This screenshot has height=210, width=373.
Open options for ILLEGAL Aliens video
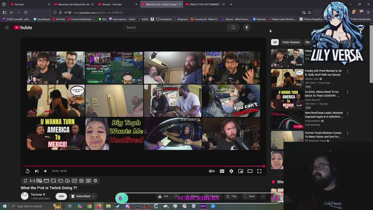(x=347, y=92)
